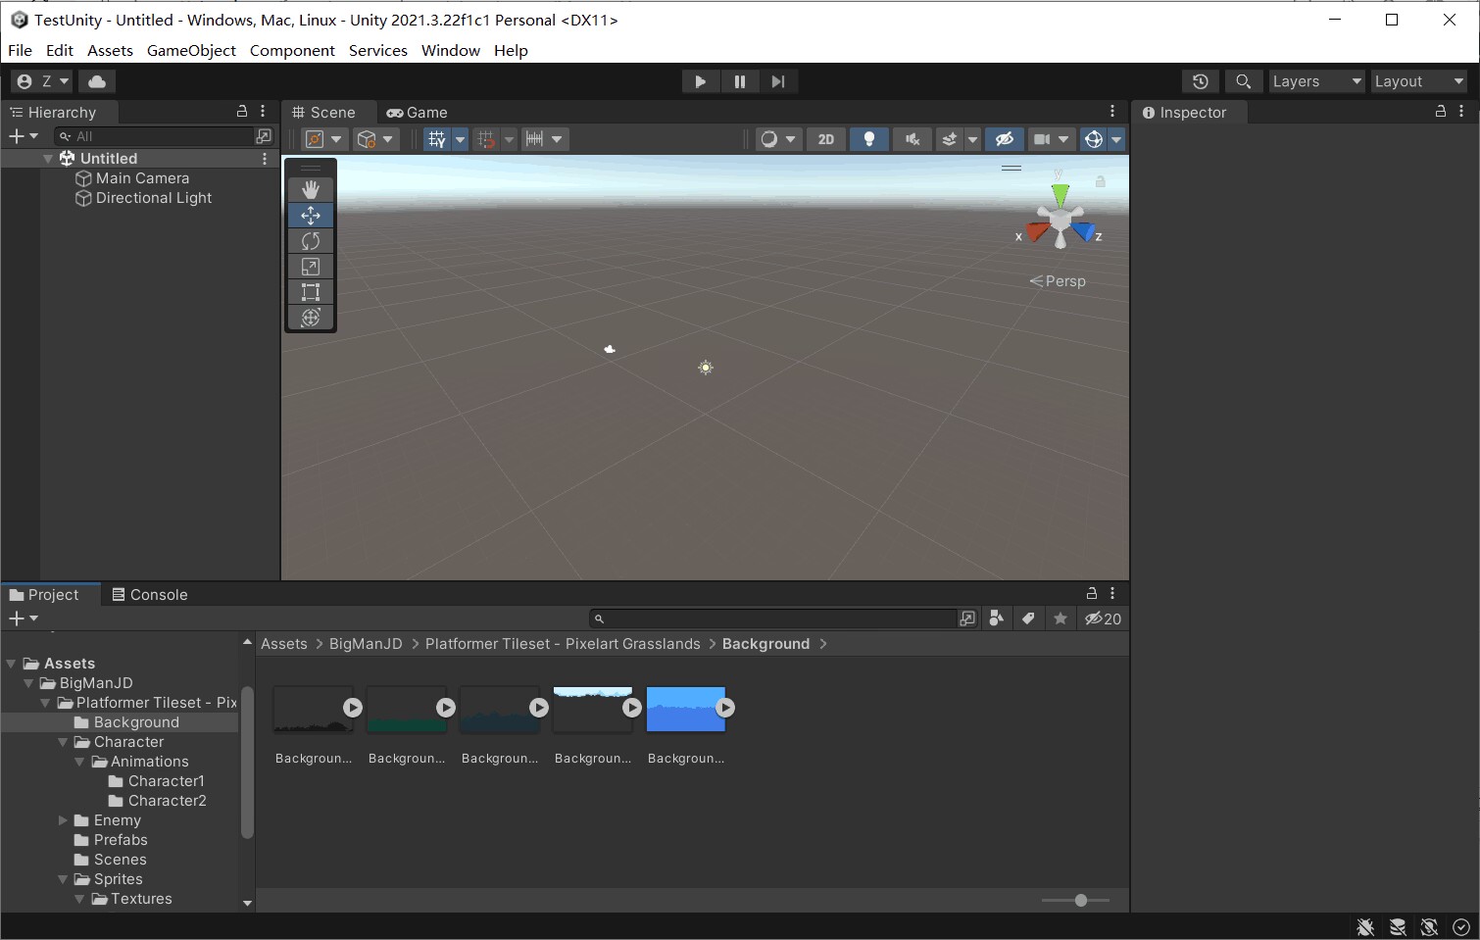Toggle scene audio mute

pyautogui.click(x=912, y=139)
